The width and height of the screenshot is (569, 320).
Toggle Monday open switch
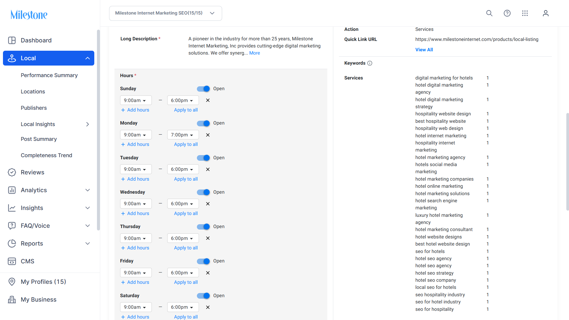[203, 123]
